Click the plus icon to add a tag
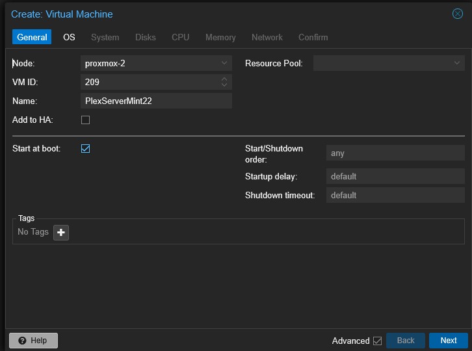 [61, 233]
